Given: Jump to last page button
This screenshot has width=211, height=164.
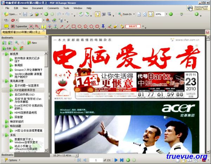Looking at the screenshot, I should (x=122, y=160).
